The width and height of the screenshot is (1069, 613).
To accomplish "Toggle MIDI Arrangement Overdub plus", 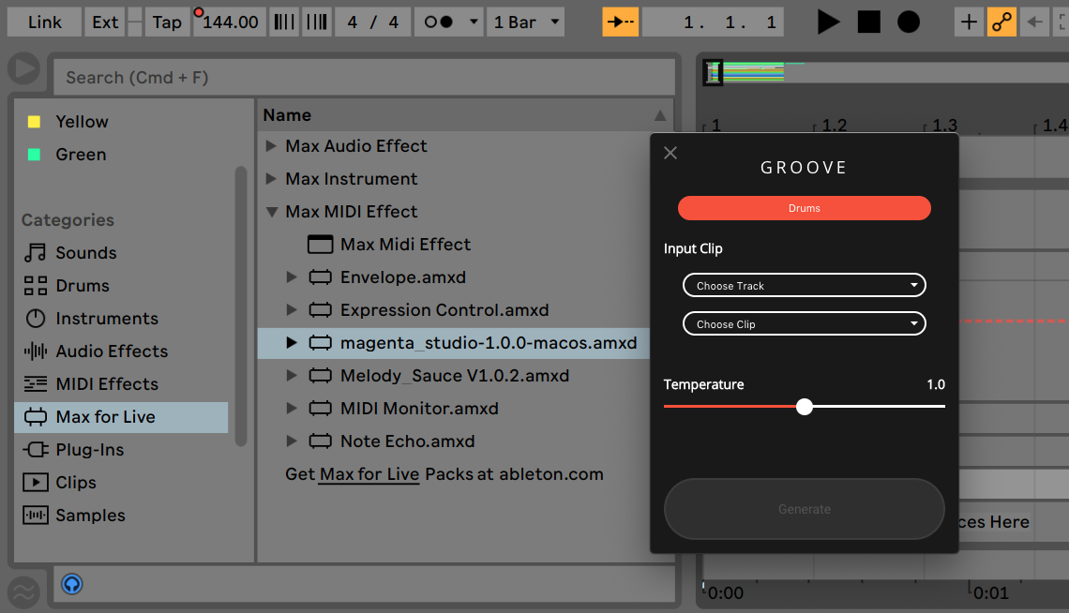I will [x=969, y=22].
